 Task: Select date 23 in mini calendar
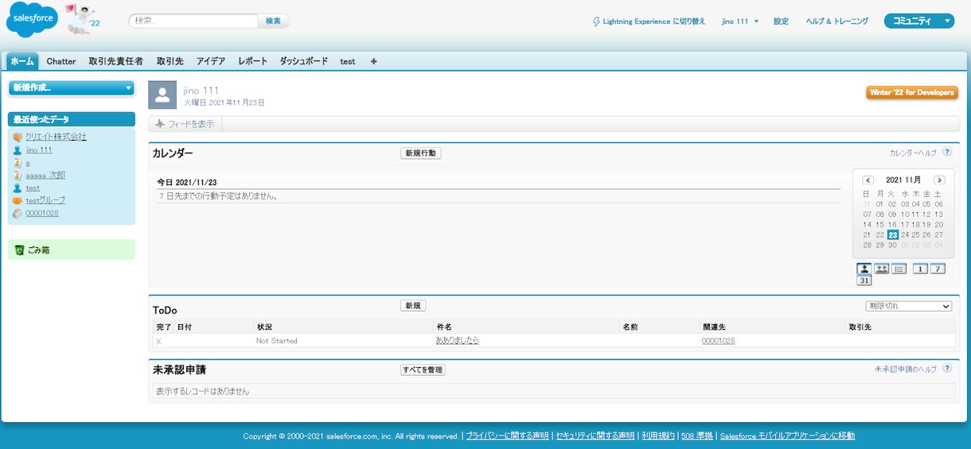[x=893, y=235]
